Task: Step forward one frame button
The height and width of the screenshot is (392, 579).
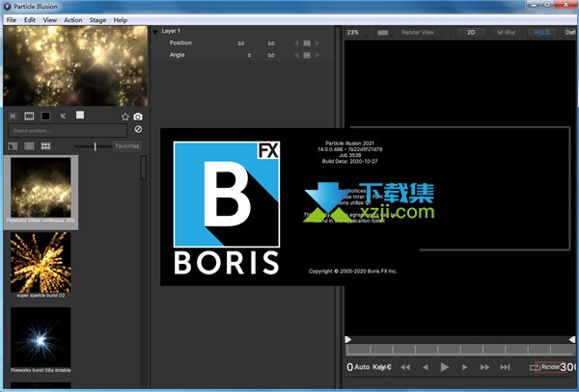Action: 464,367
